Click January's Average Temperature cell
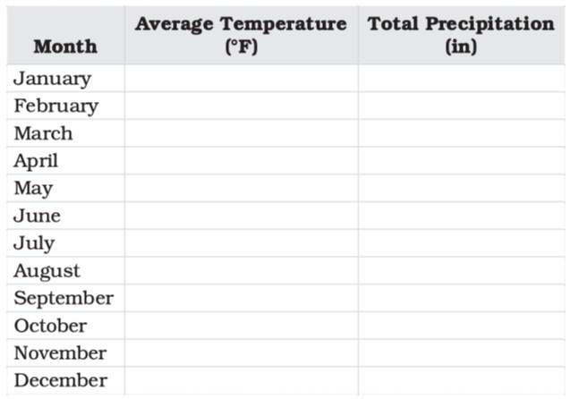Screen dimensions: 570x399 click(241, 78)
